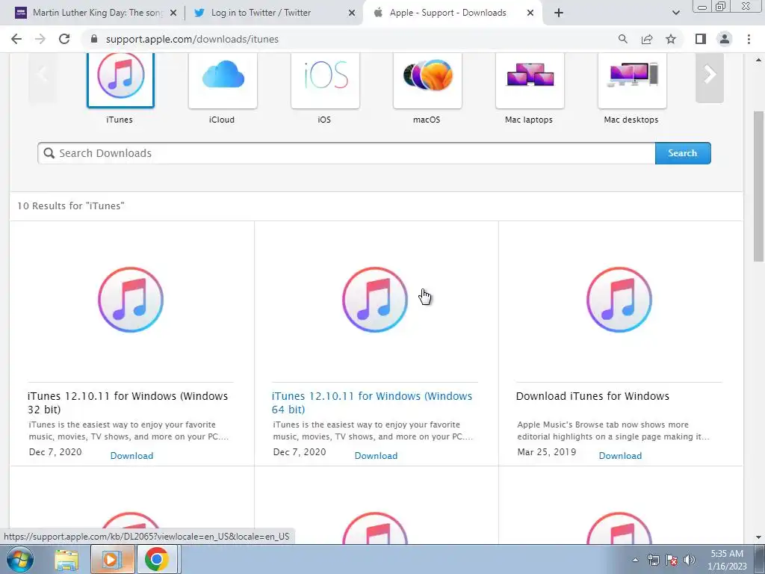Click the lock icon in address bar
The height and width of the screenshot is (574, 765).
point(94,39)
